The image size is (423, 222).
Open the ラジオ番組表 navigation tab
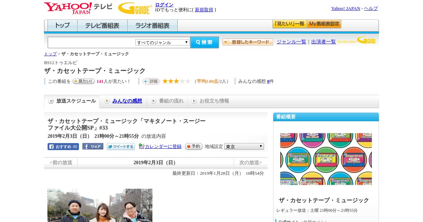(x=152, y=26)
